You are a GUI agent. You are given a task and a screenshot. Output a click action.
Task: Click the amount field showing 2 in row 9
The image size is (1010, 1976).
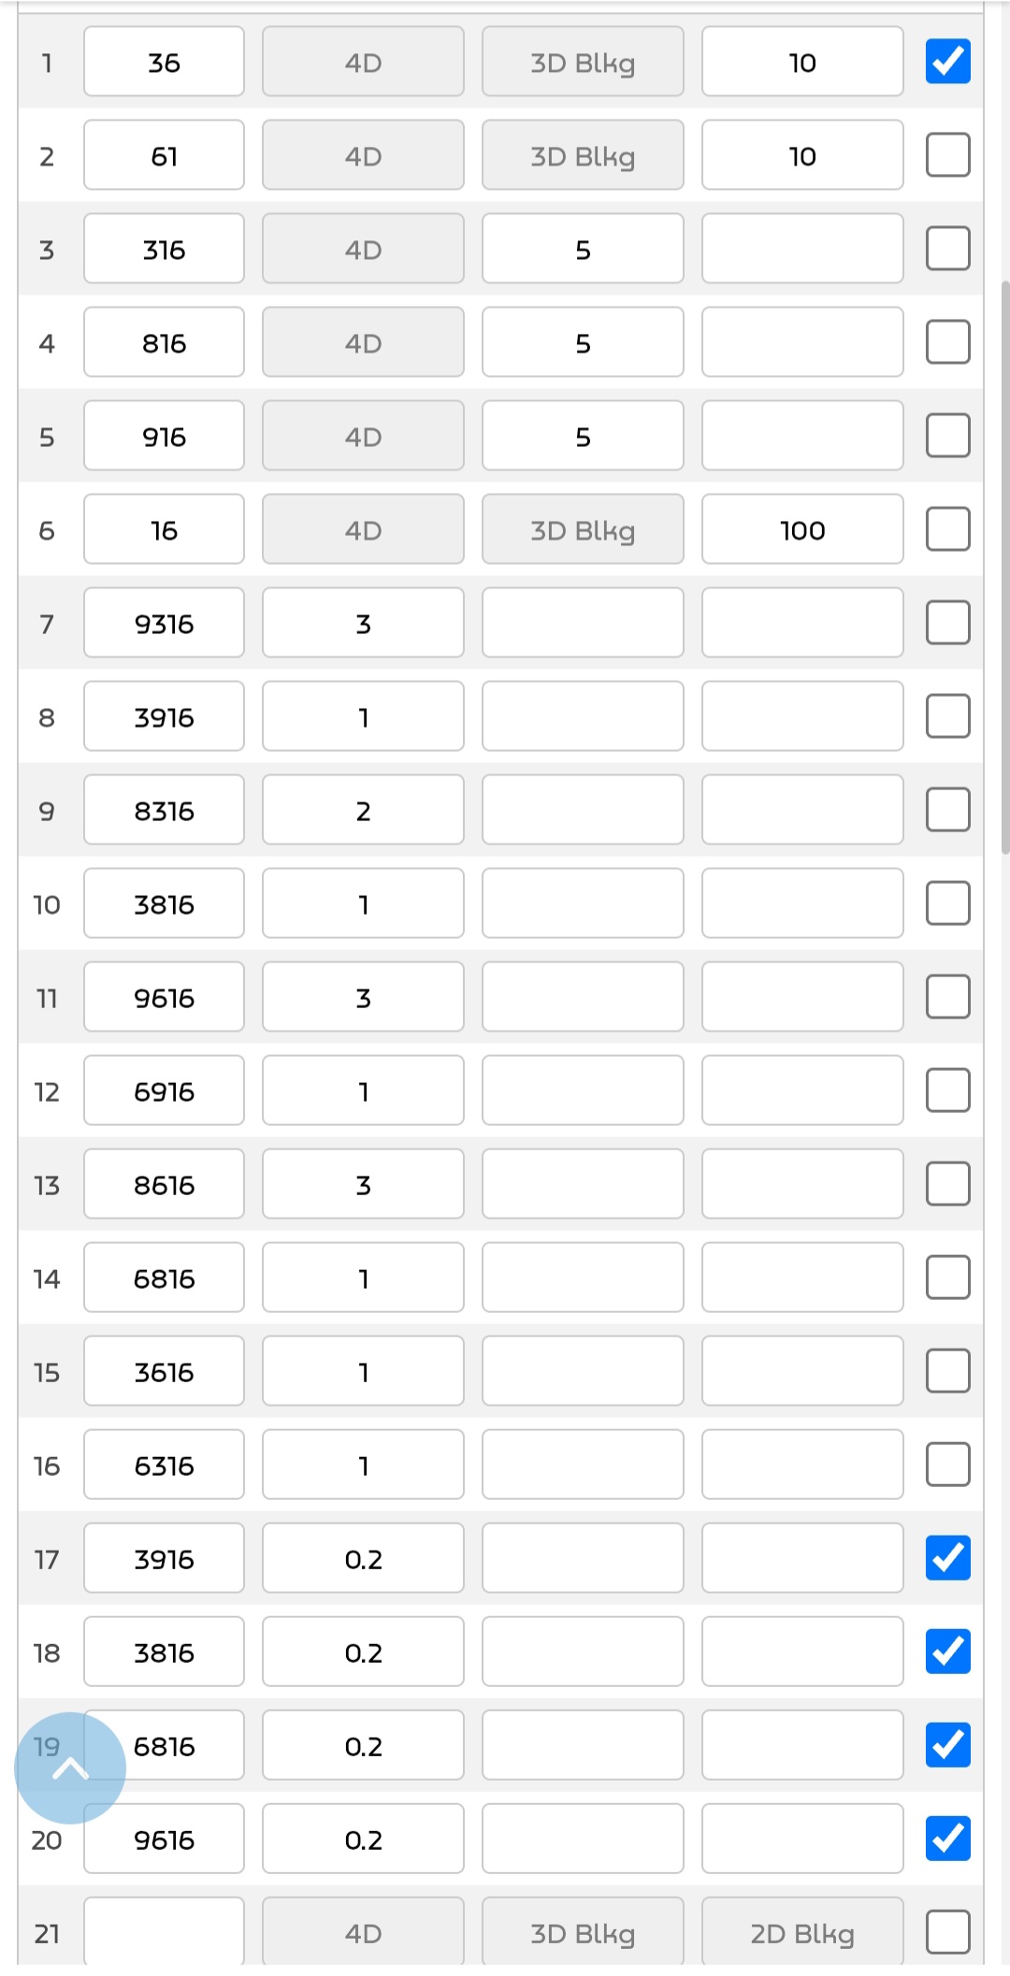(x=363, y=810)
